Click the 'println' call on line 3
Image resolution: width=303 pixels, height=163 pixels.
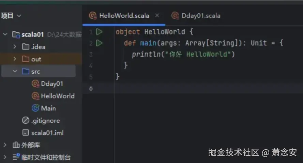coord(146,54)
